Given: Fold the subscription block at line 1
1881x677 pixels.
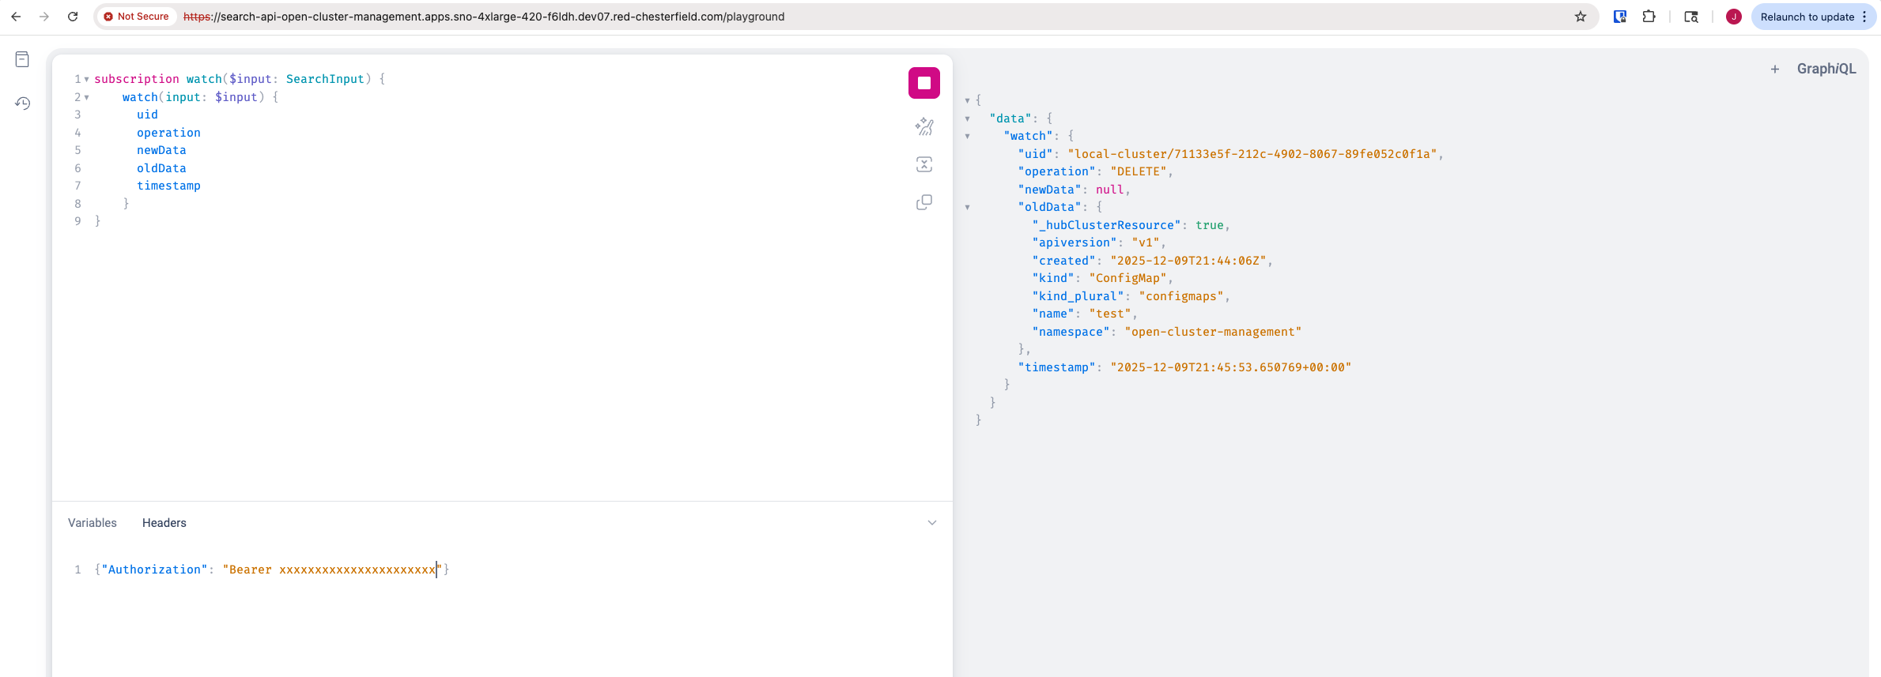Looking at the screenshot, I should click(x=87, y=79).
